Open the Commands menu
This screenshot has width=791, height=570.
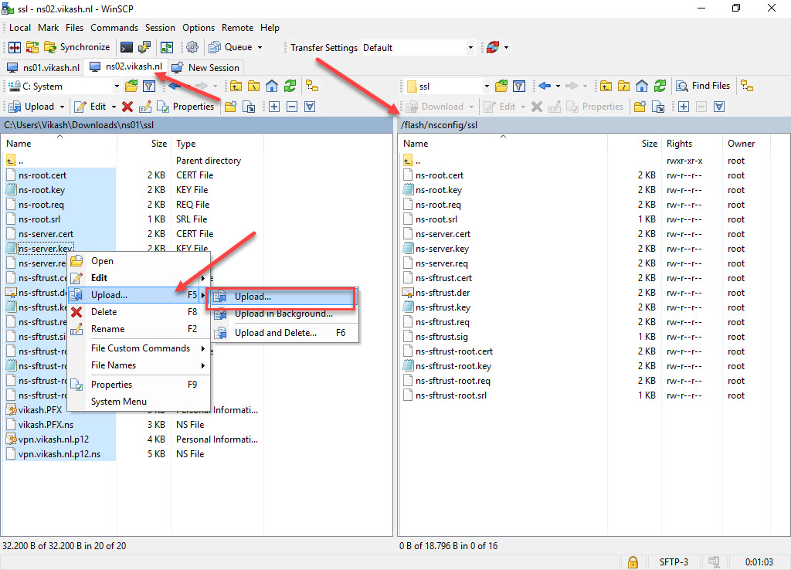tap(114, 28)
